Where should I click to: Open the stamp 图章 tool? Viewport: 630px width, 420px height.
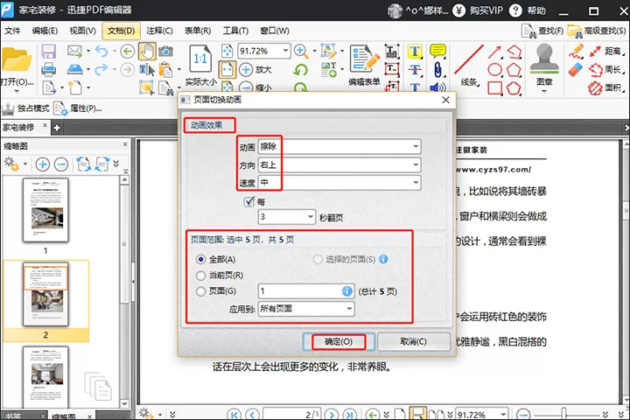(544, 66)
